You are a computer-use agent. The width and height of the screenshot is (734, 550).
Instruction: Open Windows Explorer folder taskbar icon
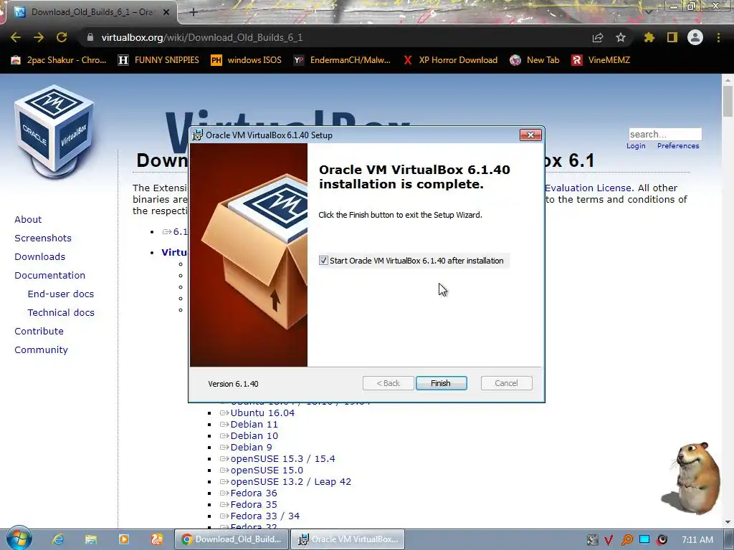coord(91,539)
